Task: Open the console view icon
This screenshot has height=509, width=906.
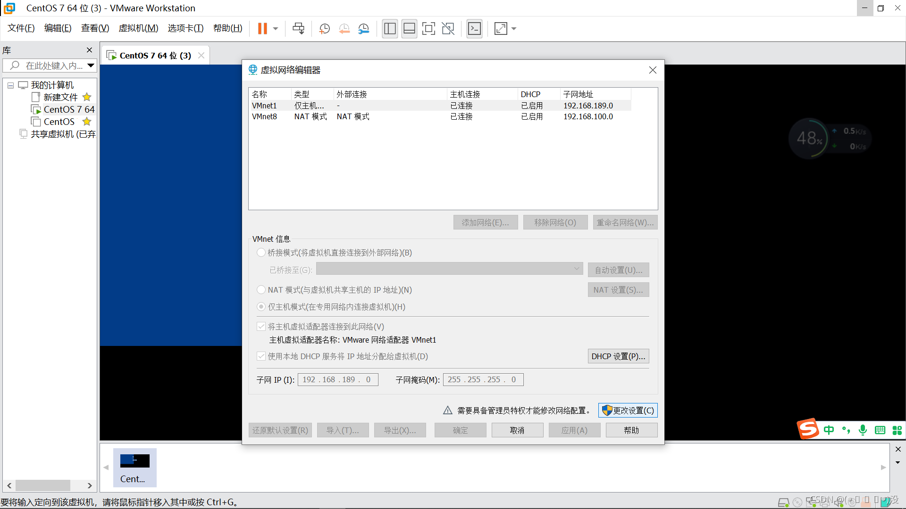Action: [x=474, y=29]
